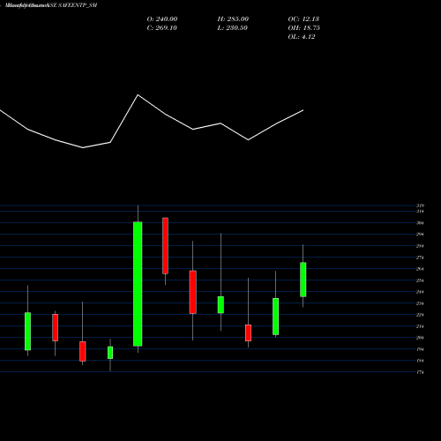The width and height of the screenshot is (441, 441).
Task: Click the 'OC: 12.13' value
Action: click(x=303, y=19)
